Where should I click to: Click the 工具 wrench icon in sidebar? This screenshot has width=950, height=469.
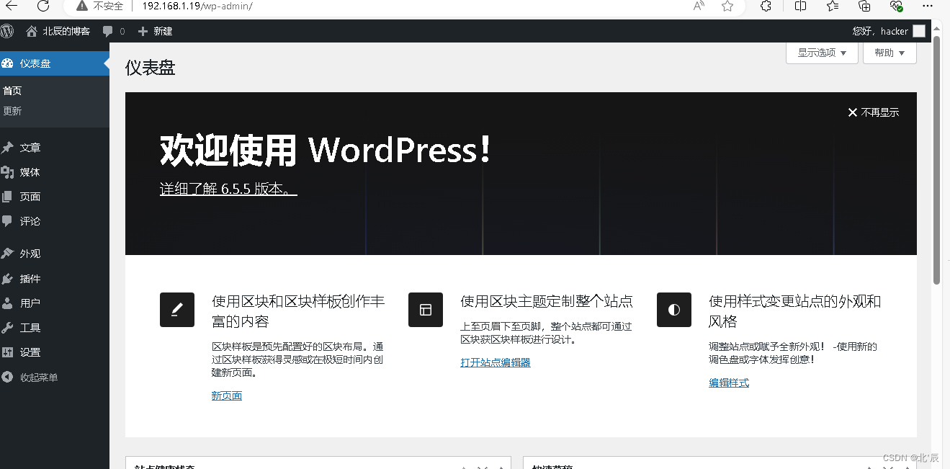coord(7,328)
